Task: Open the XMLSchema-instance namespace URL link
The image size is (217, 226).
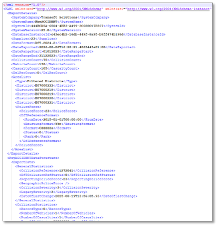Action: tap(168, 9)
